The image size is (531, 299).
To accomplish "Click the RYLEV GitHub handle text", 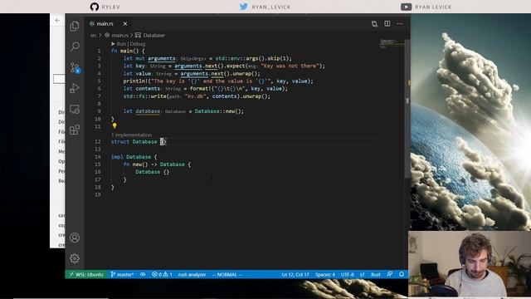I will pos(110,7).
